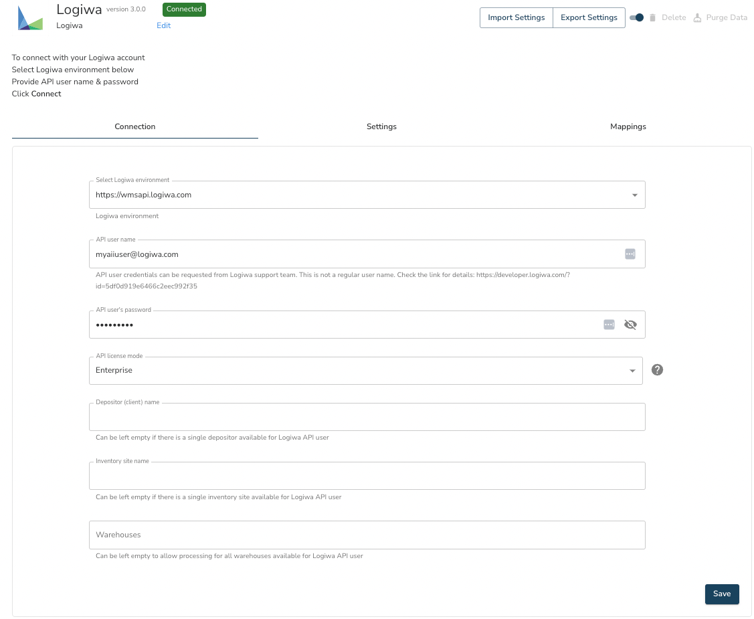Open the Select Logiwa environment dropdown
754x619 pixels.
367,195
